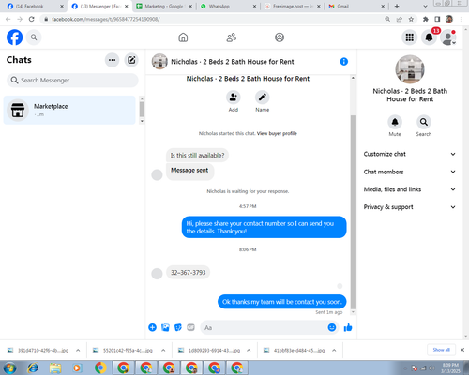Click Add people icon in chat
469x375 pixels.
tap(234, 97)
